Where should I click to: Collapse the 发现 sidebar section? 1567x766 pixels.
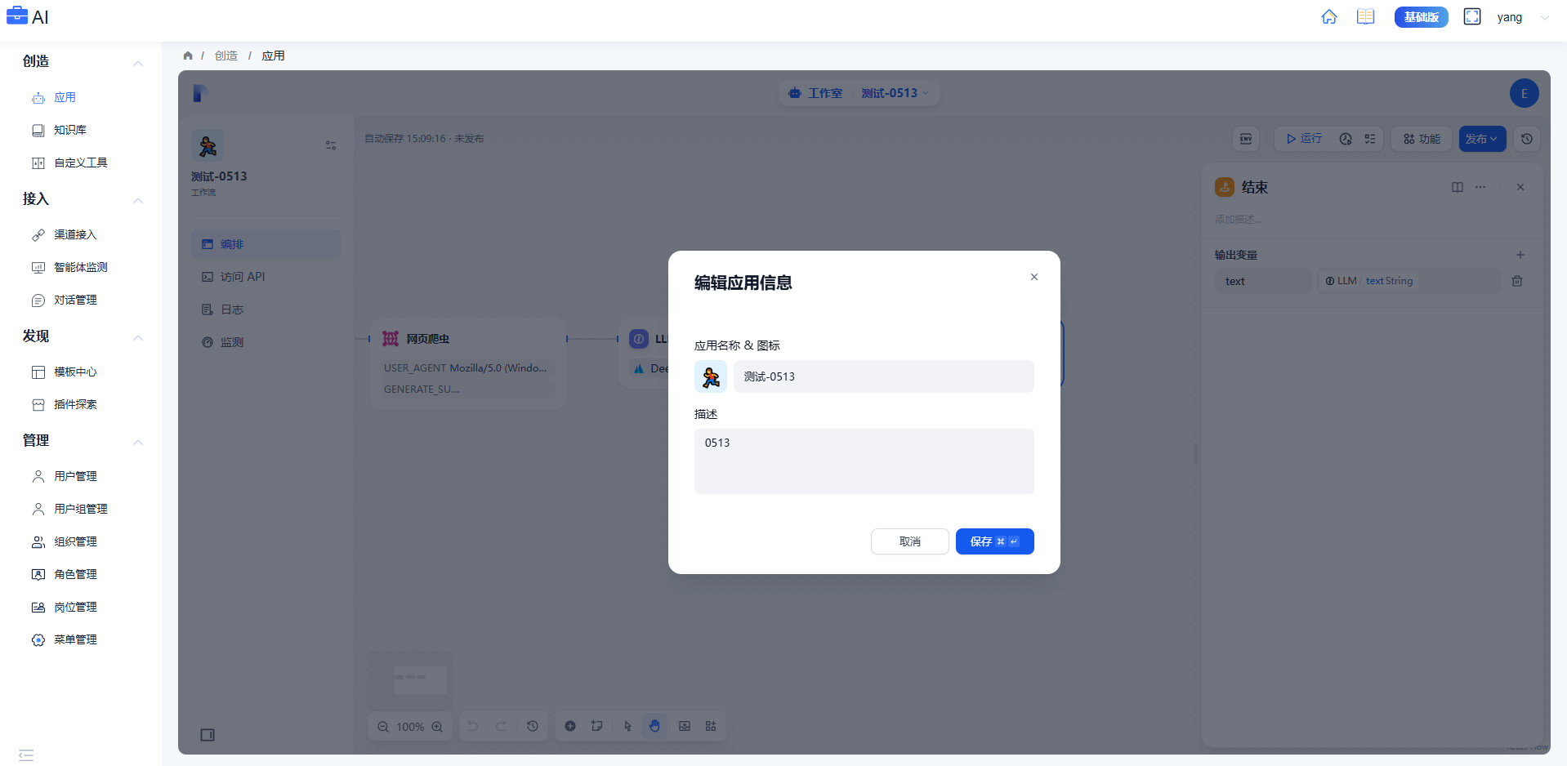pos(138,337)
